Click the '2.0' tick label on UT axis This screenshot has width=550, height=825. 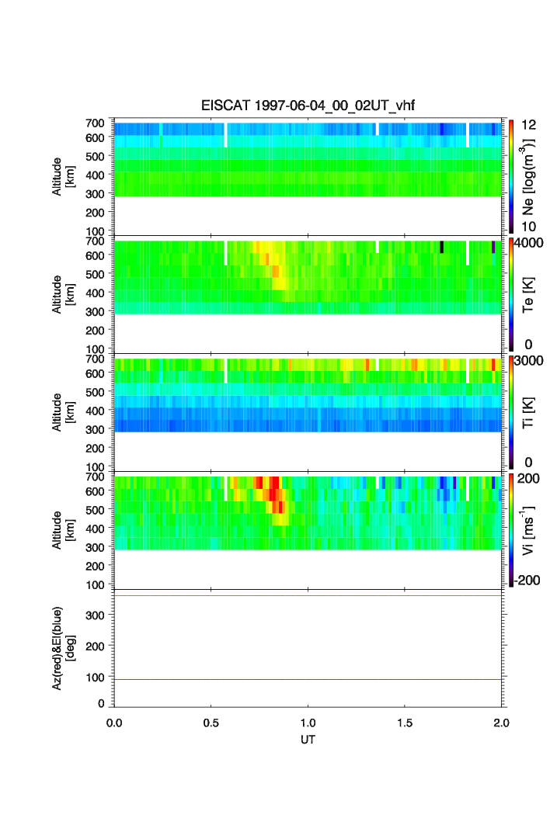502,723
